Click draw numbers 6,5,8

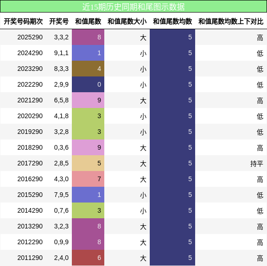(61, 100)
